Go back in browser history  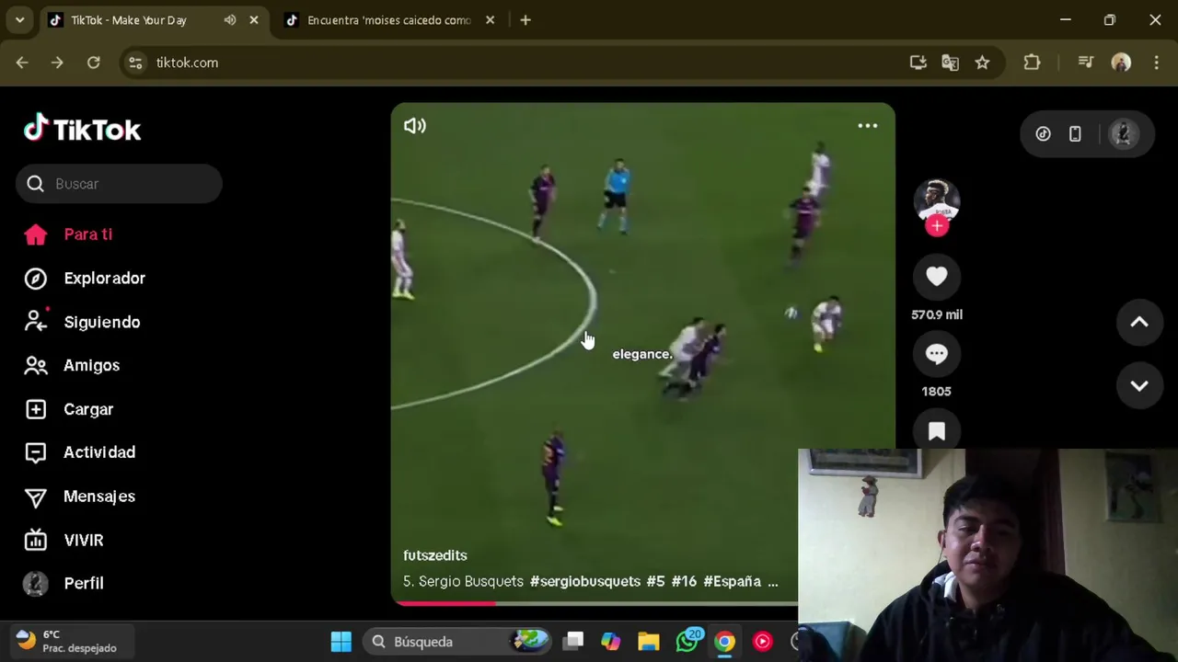22,63
